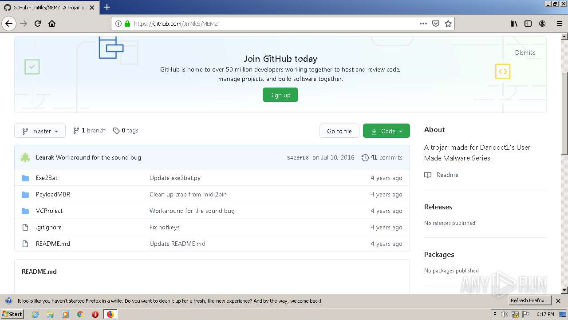
Task: Click the VCProject folder icon
Action: click(25, 211)
